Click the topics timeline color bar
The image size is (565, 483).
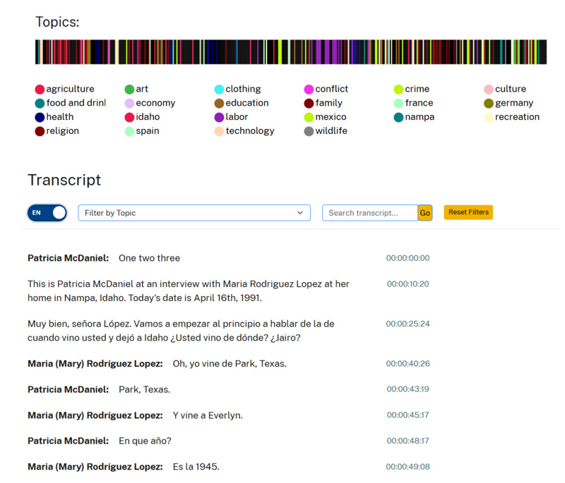(290, 52)
